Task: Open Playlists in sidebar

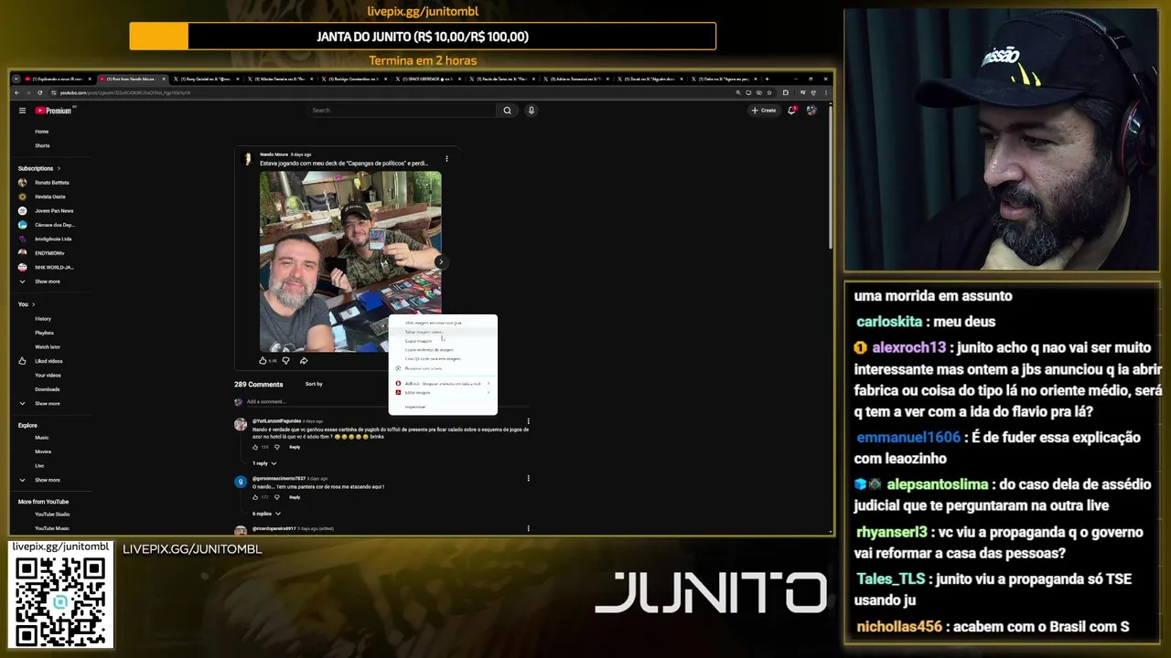Action: [44, 333]
